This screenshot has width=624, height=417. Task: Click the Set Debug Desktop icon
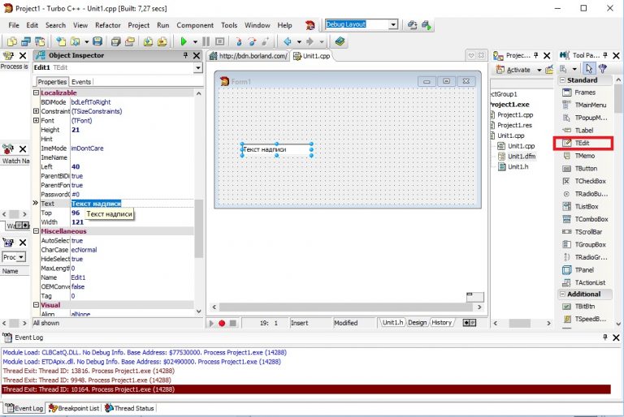[427, 25]
